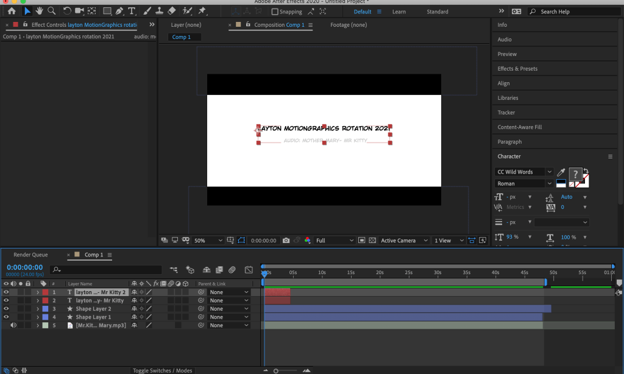The width and height of the screenshot is (624, 374).
Task: Toggle the Graph Editor icon
Action: (249, 270)
